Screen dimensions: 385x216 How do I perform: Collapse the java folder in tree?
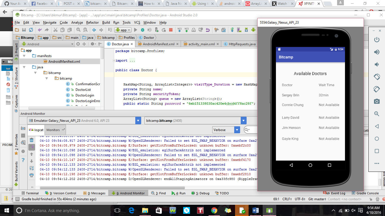click(x=24, y=67)
